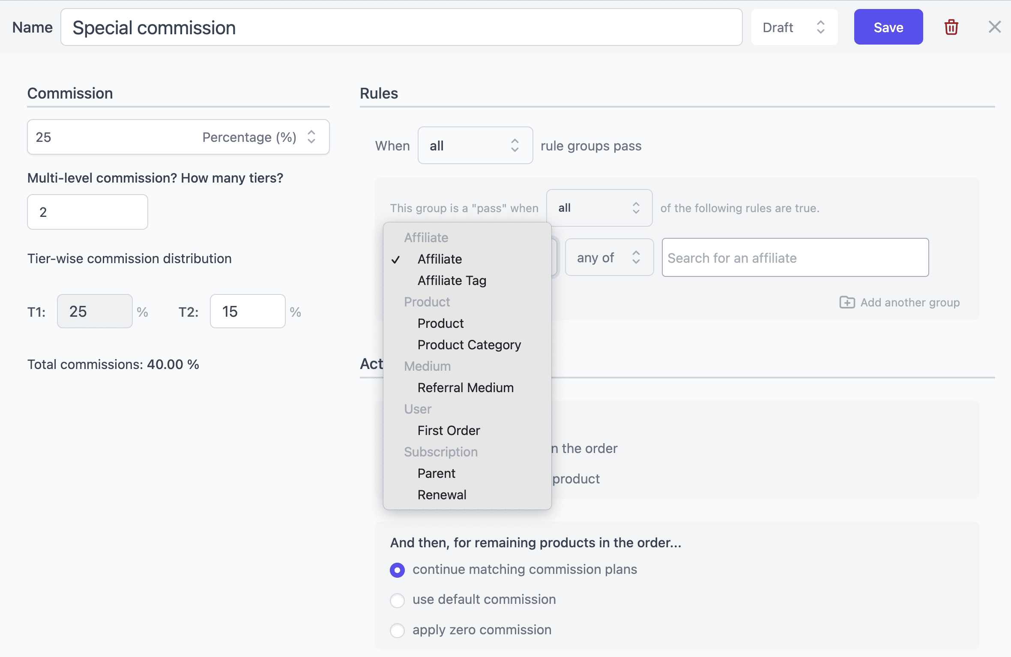Select 'Product Category' from rule type menu

click(470, 344)
